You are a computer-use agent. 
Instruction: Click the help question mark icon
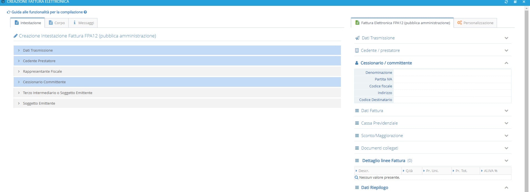[85, 12]
